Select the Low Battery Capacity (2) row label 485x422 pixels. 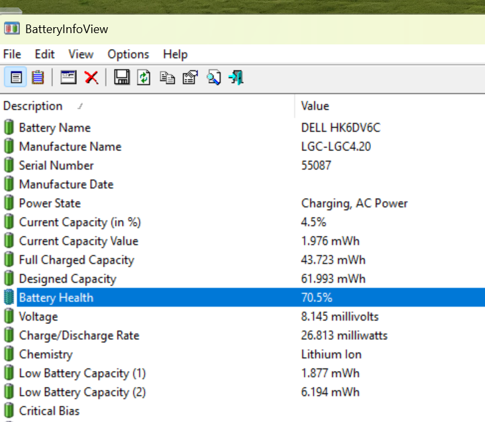(x=82, y=392)
